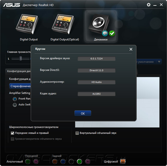Minimize the Realtek HD manager window
This screenshot has width=167, height=166.
click(155, 5)
